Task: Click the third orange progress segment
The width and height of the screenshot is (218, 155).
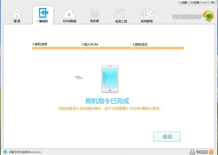Action: tap(158, 48)
